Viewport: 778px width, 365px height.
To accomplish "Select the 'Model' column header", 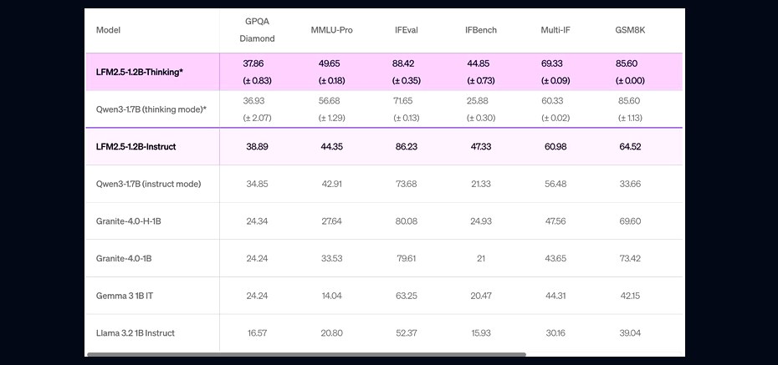I will tap(108, 30).
